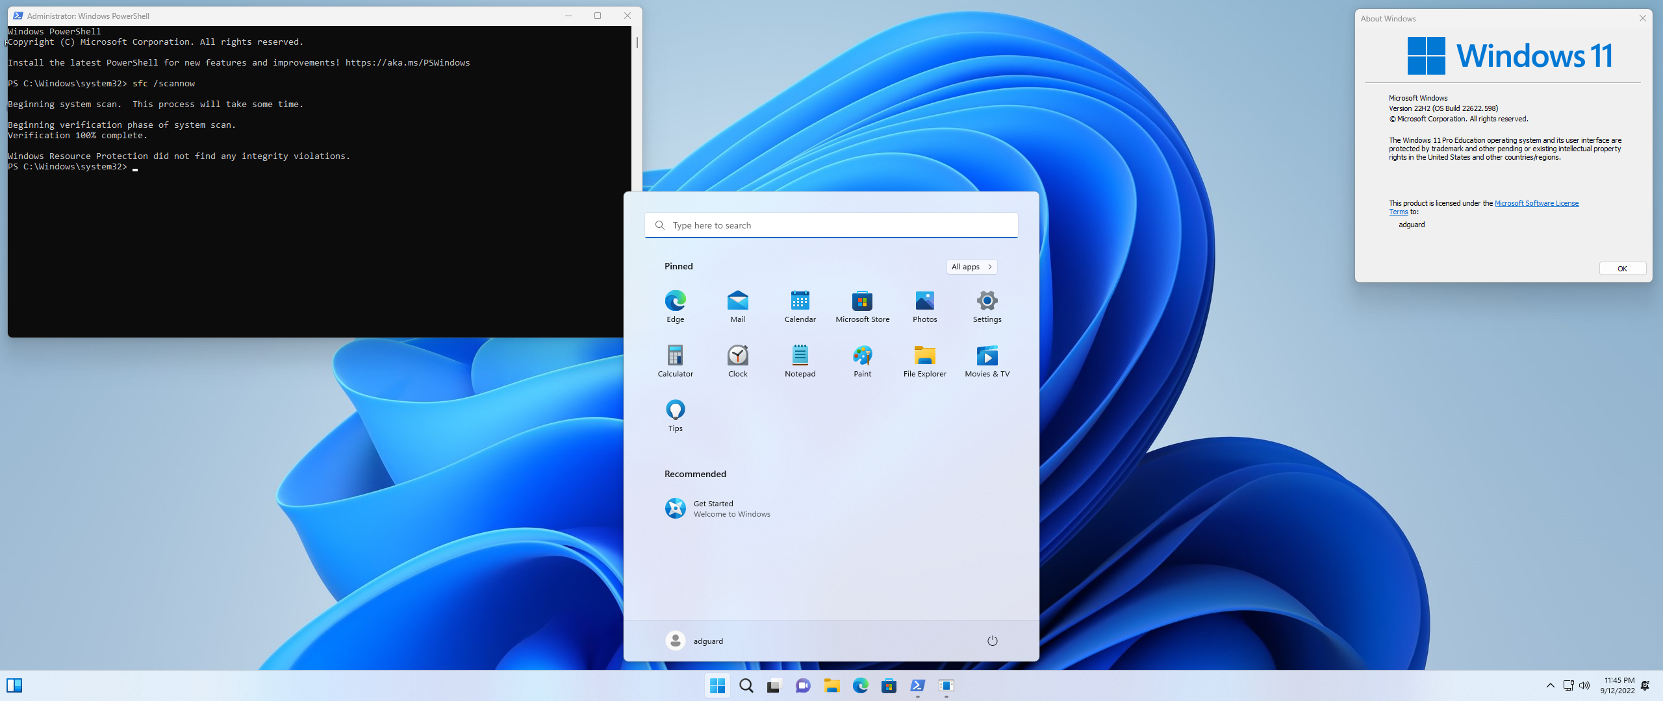
Task: Click the 'Windows 11' logo banner
Action: [x=1510, y=56]
